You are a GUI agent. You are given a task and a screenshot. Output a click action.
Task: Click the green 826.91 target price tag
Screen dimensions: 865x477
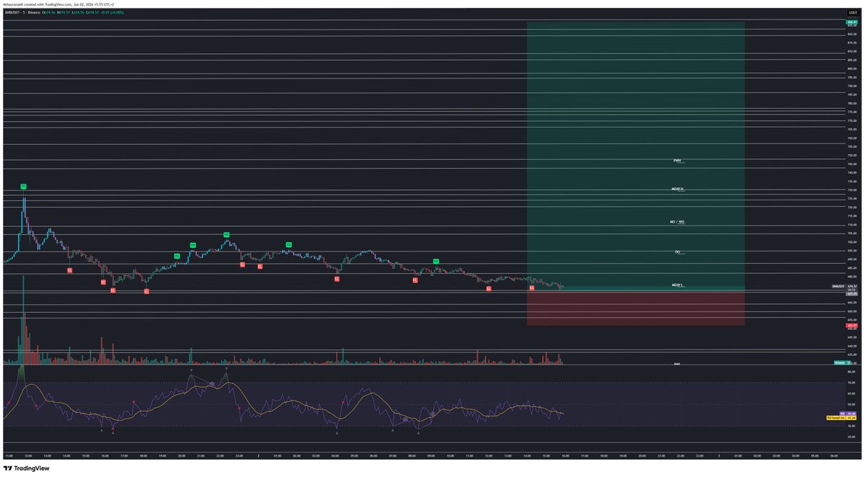(x=851, y=23)
